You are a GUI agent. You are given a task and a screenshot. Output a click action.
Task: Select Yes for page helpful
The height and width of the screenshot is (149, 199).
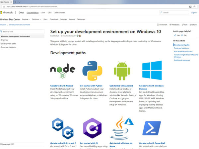(177, 35)
